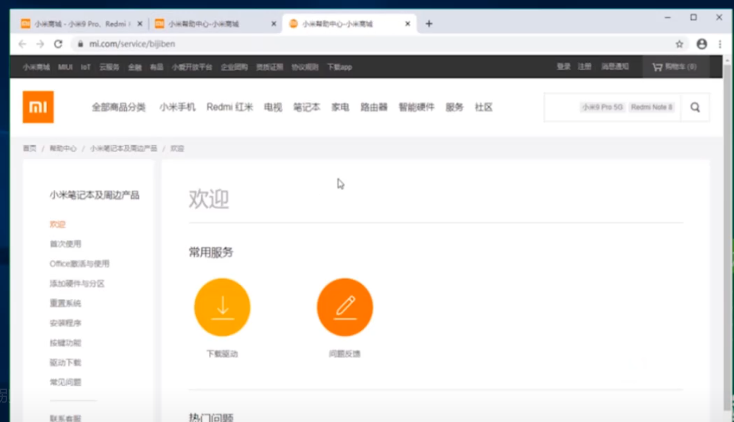The width and height of the screenshot is (734, 422).
Task: Go back using browser back arrow
Action: [22, 44]
